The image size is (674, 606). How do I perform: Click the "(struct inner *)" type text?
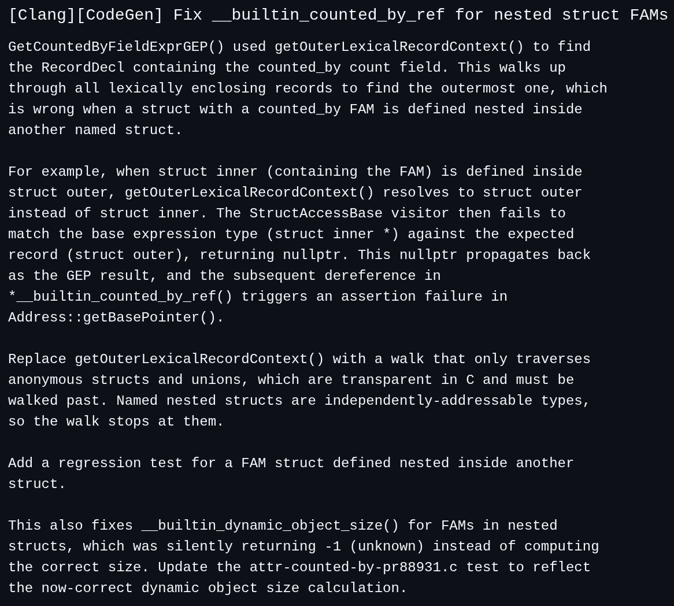pos(333,234)
